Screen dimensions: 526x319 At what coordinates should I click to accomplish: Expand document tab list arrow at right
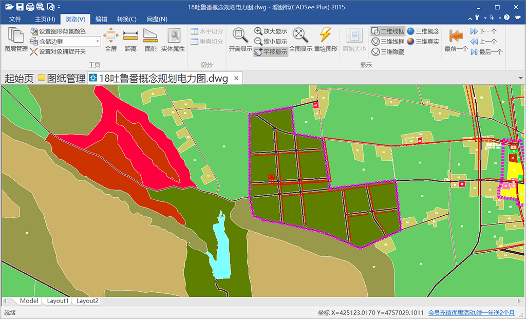520,78
